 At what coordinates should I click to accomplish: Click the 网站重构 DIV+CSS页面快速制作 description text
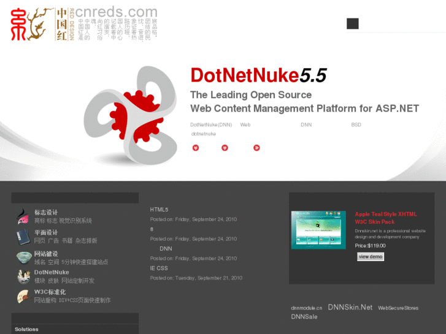[72, 300]
